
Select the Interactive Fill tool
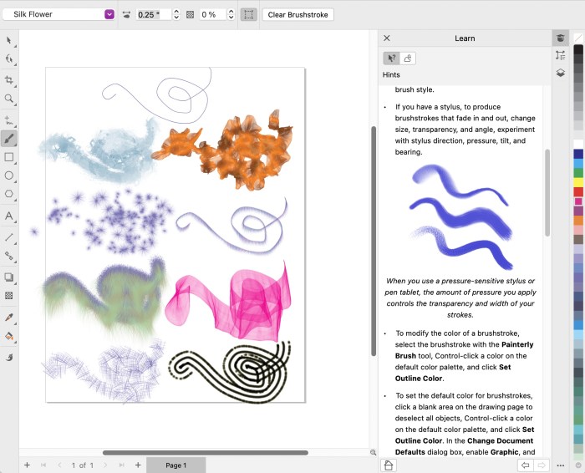[x=9, y=336]
